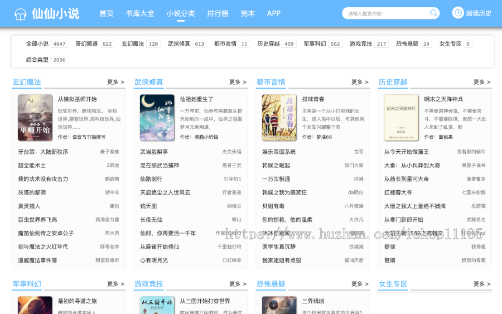Open 红楼蓉大爷 in the list
This screenshot has width=502, height=314.
tap(398, 192)
